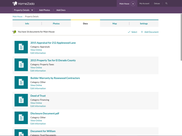
Task: Open the 2015 Appraisal document icon
Action: pyautogui.click(x=21, y=47)
